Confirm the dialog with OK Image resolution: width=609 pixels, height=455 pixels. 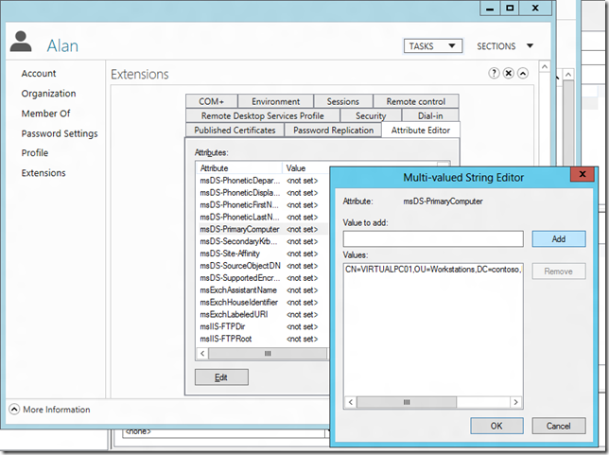pos(496,426)
